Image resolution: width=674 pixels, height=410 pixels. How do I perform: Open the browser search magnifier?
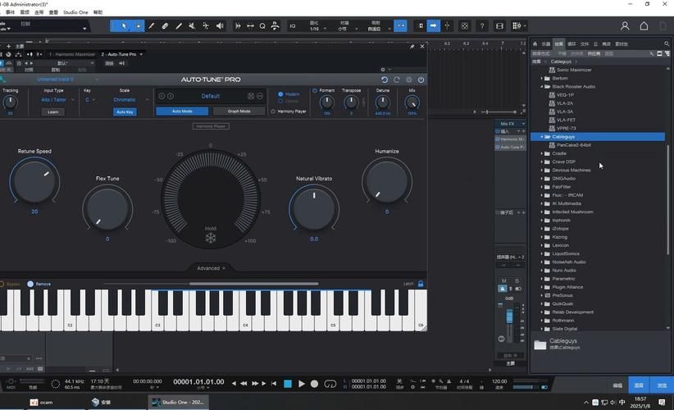(667, 43)
